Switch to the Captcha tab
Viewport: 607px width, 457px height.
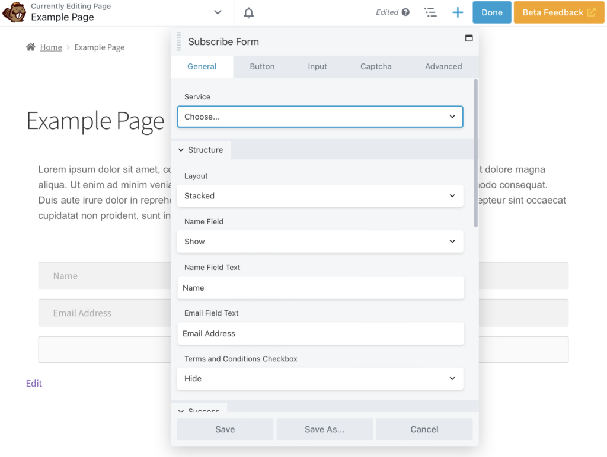(x=376, y=66)
